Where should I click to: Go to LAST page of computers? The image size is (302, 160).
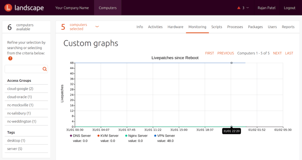pyautogui.click(x=289, y=53)
